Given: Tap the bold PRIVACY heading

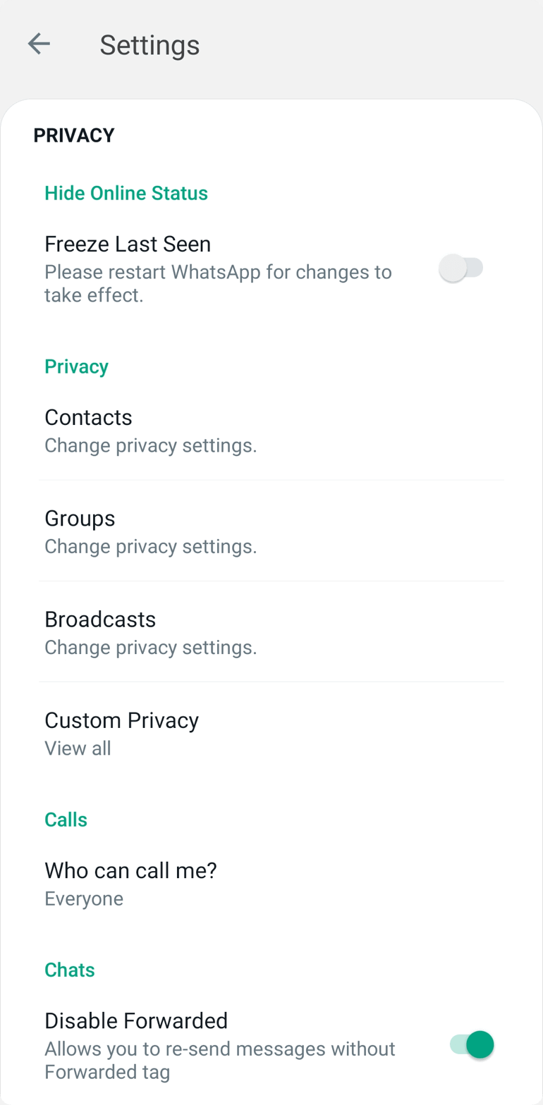Looking at the screenshot, I should (74, 135).
